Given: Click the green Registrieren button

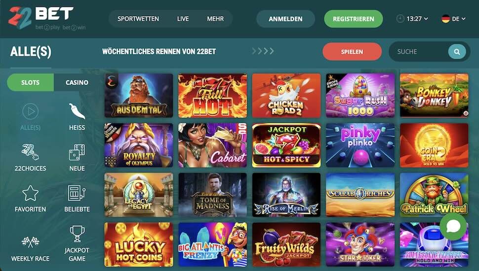Looking at the screenshot, I should [x=354, y=19].
